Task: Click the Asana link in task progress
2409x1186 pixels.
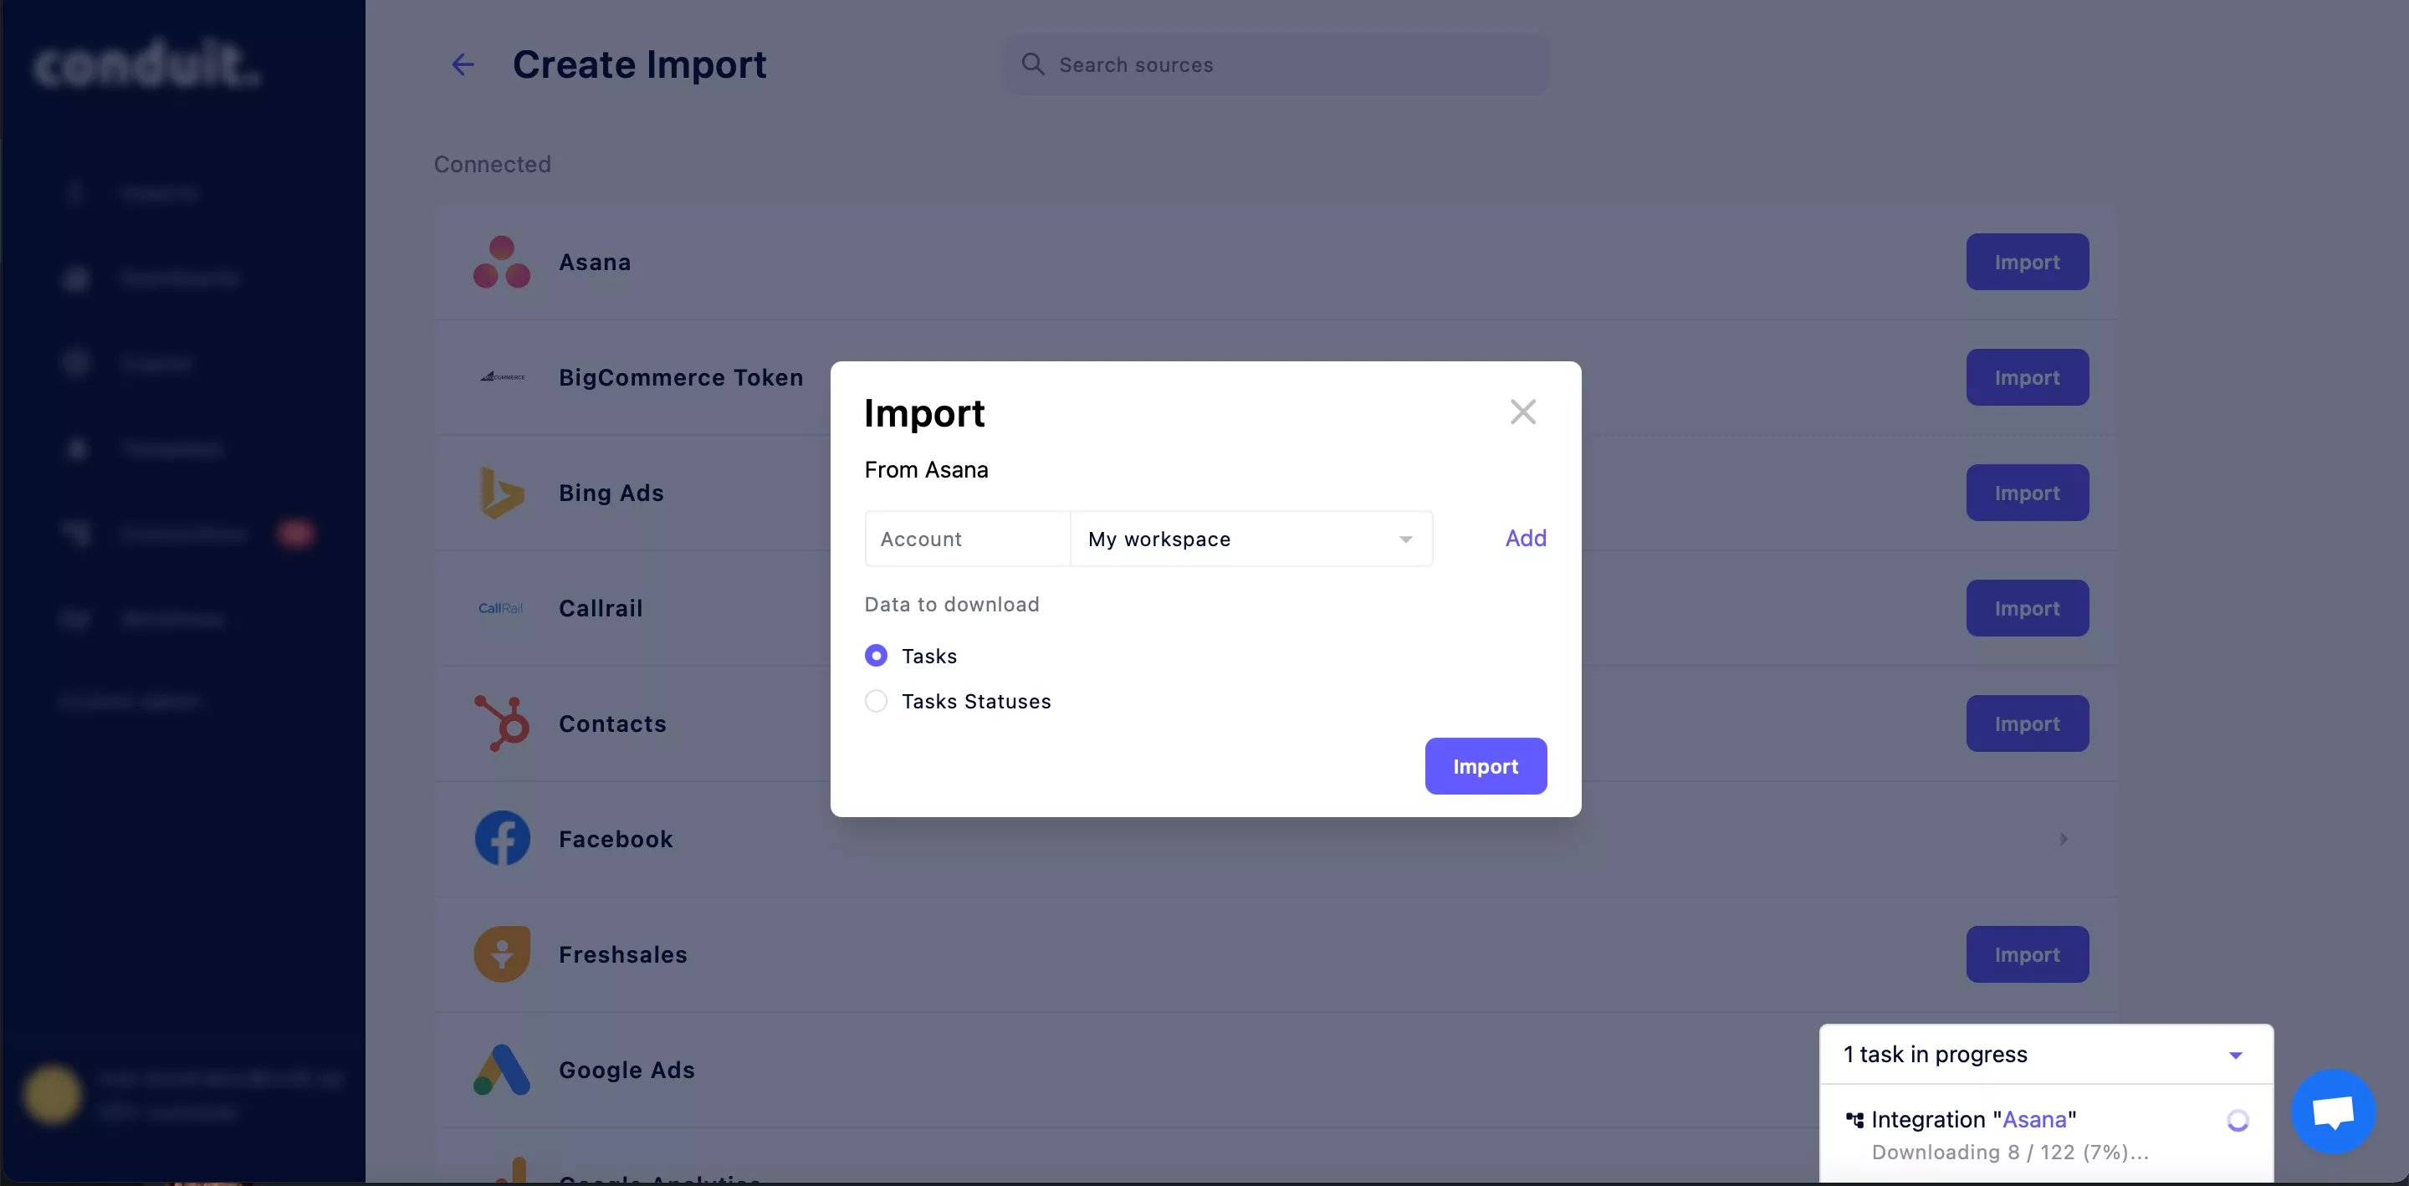Action: point(2034,1120)
